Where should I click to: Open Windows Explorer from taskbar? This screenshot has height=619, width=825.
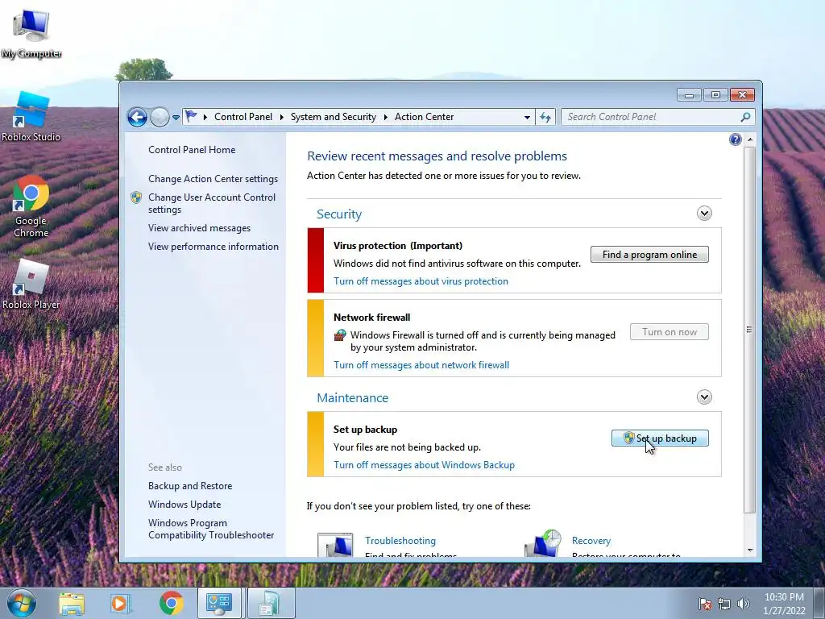(x=72, y=603)
